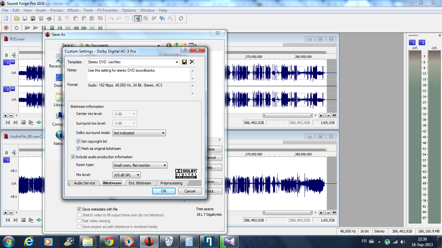Save the current template with floppy icon
This screenshot has width=442, height=248.
(x=184, y=62)
